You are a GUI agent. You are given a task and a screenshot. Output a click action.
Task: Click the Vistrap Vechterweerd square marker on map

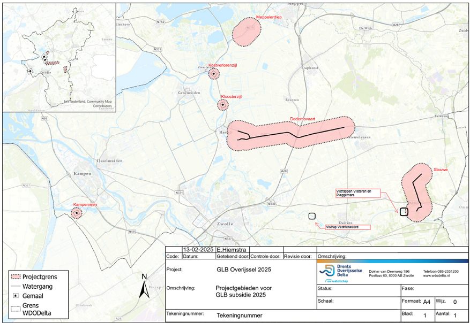tap(311, 216)
